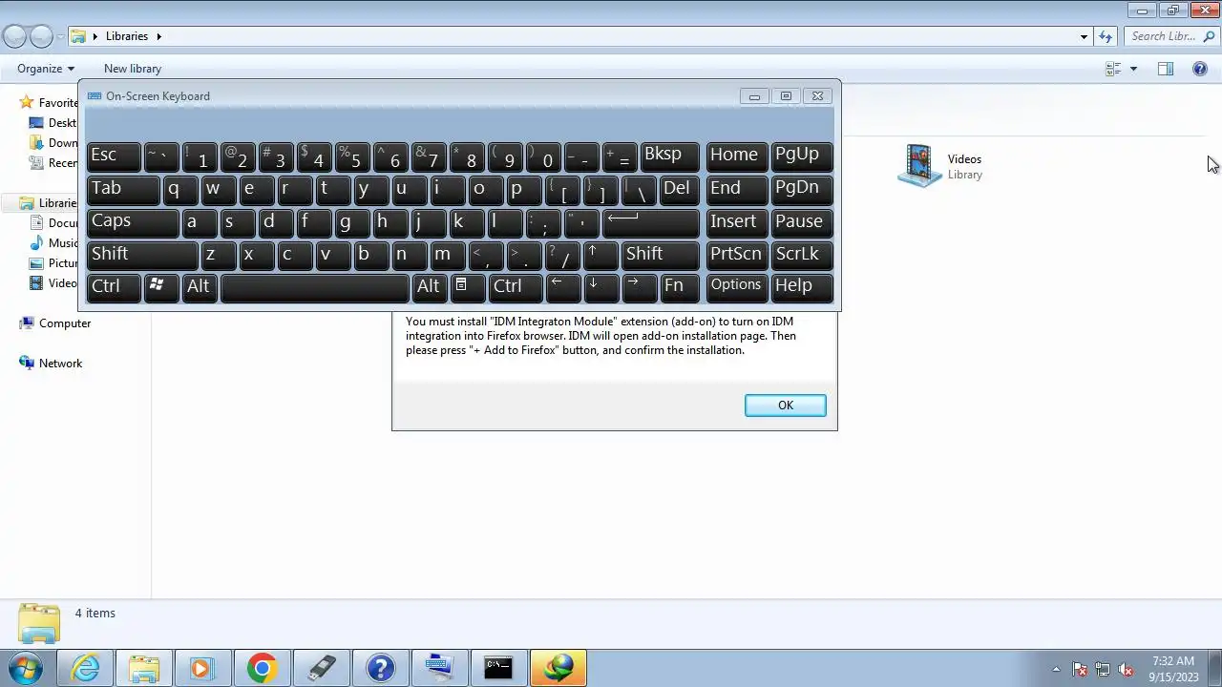Toggle the left Alt key
Image resolution: width=1222 pixels, height=687 pixels.
pyautogui.click(x=200, y=287)
